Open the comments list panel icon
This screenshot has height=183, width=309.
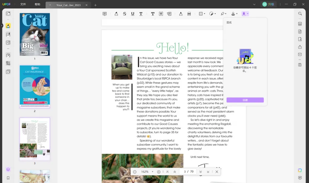tap(300, 178)
